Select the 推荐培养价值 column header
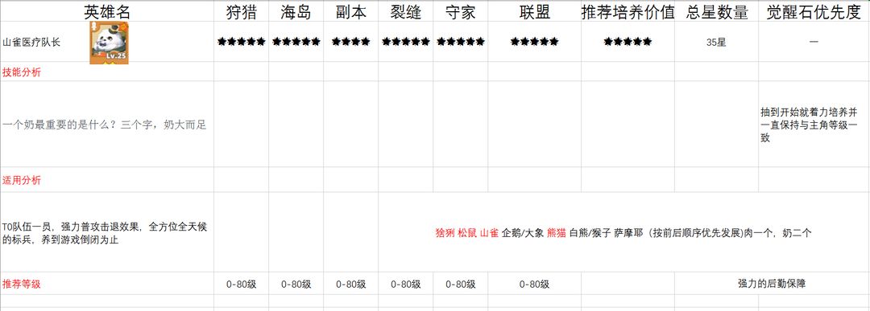 [x=628, y=12]
